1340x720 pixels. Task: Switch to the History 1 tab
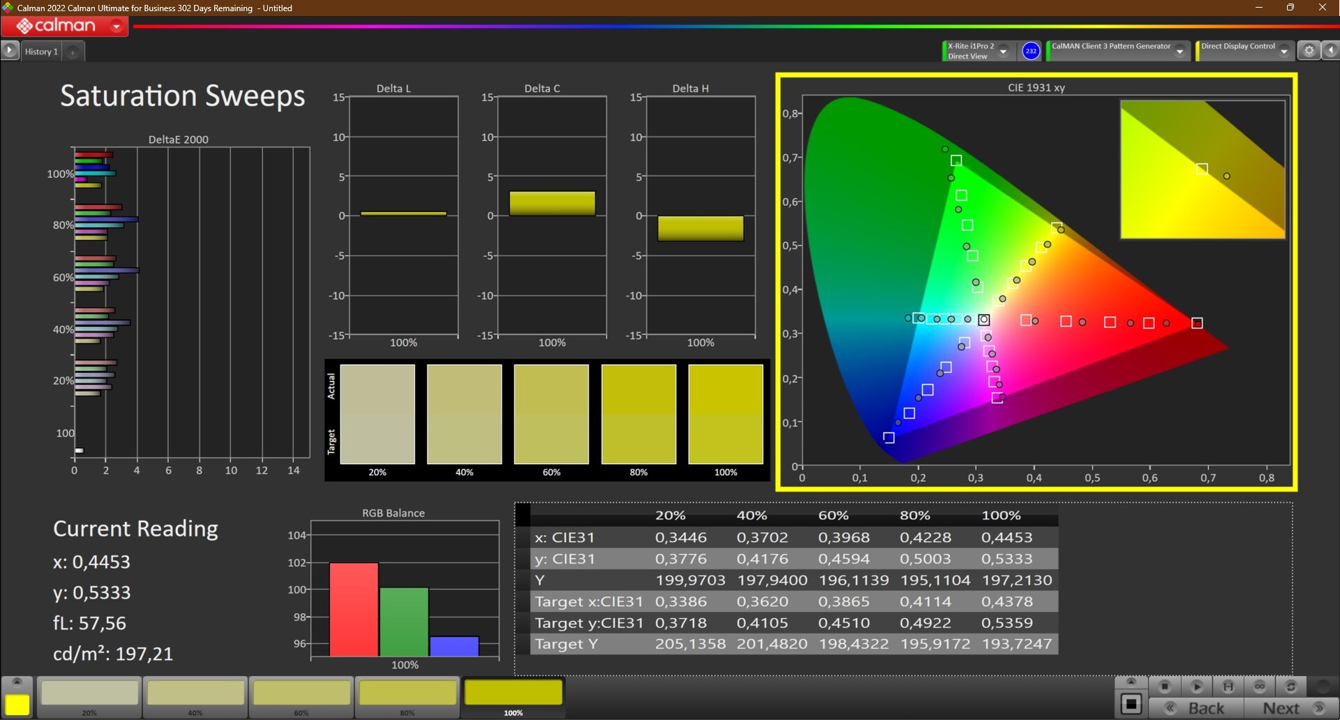click(41, 52)
